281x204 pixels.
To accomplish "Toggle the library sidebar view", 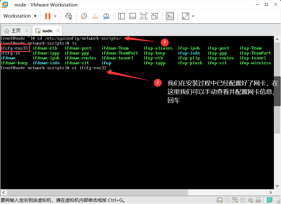I will [x=121, y=16].
